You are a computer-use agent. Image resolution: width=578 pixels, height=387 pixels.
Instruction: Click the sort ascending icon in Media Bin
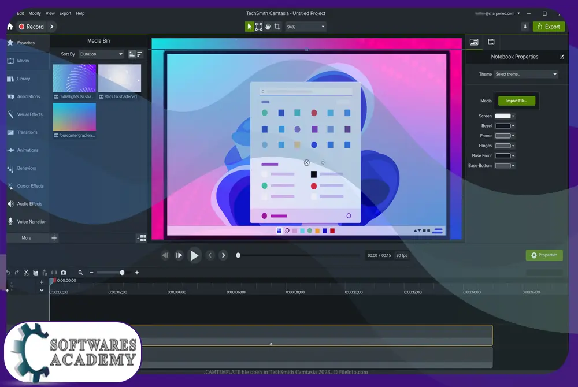pos(132,54)
